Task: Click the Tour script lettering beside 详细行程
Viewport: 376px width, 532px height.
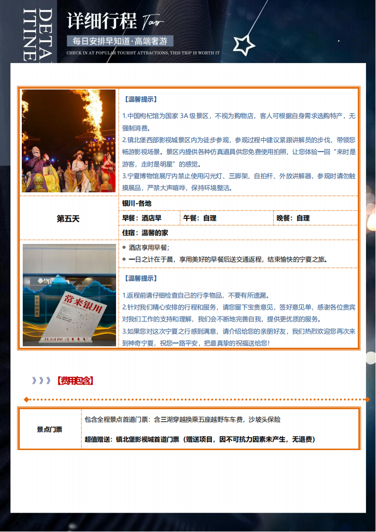Action: [x=152, y=22]
